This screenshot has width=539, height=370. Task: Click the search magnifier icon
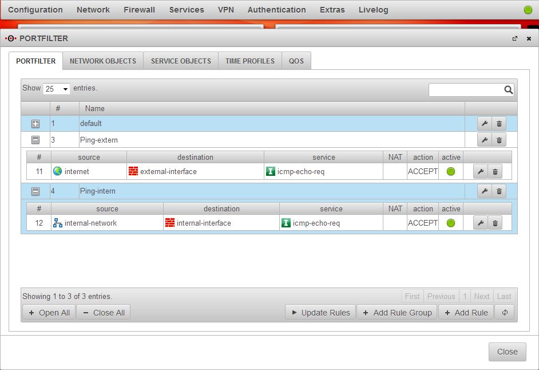click(508, 90)
